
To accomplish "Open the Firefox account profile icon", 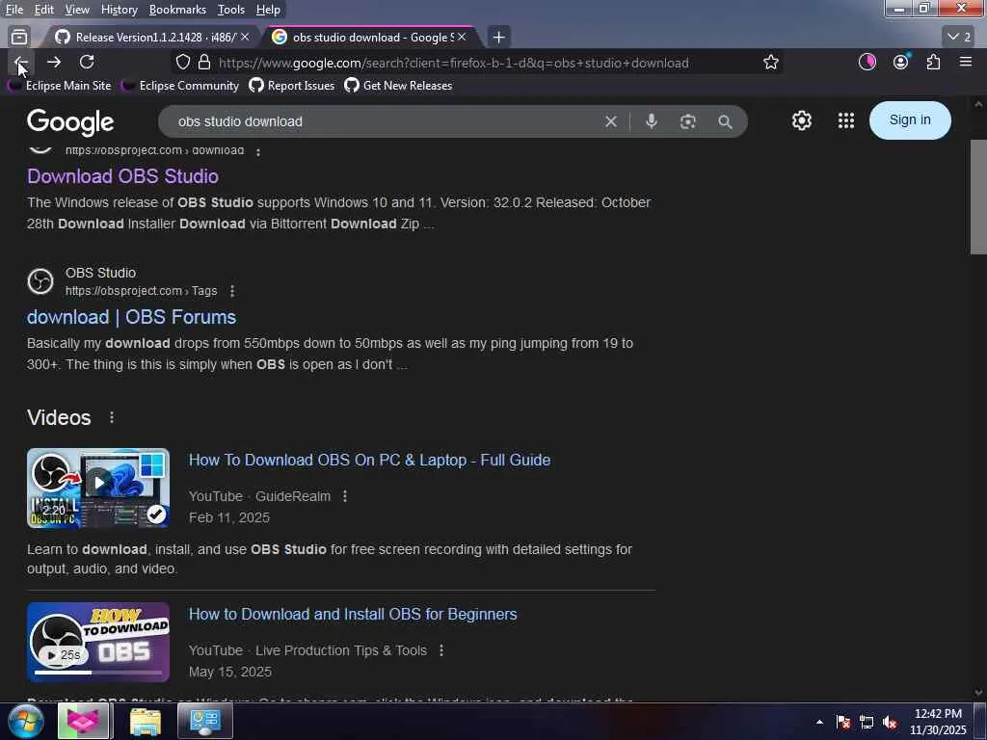I will (901, 62).
